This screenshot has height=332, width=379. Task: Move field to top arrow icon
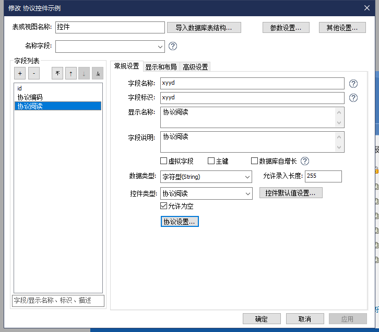(x=57, y=74)
